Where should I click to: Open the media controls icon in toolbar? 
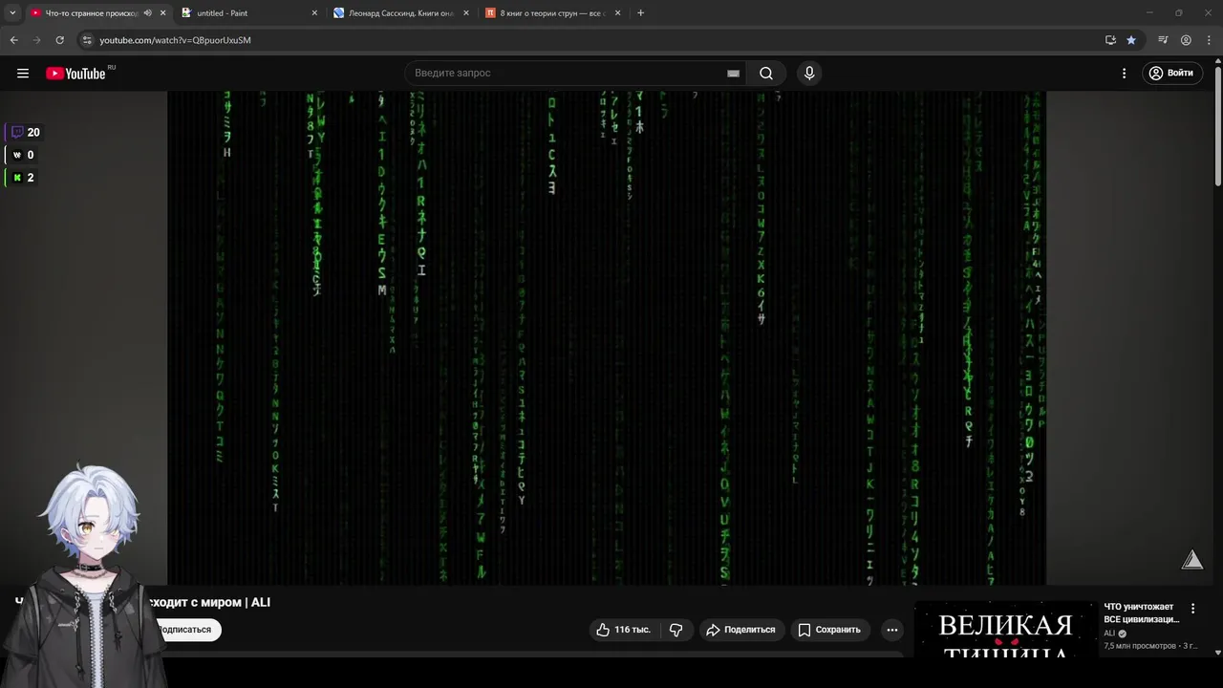pyautogui.click(x=1163, y=40)
